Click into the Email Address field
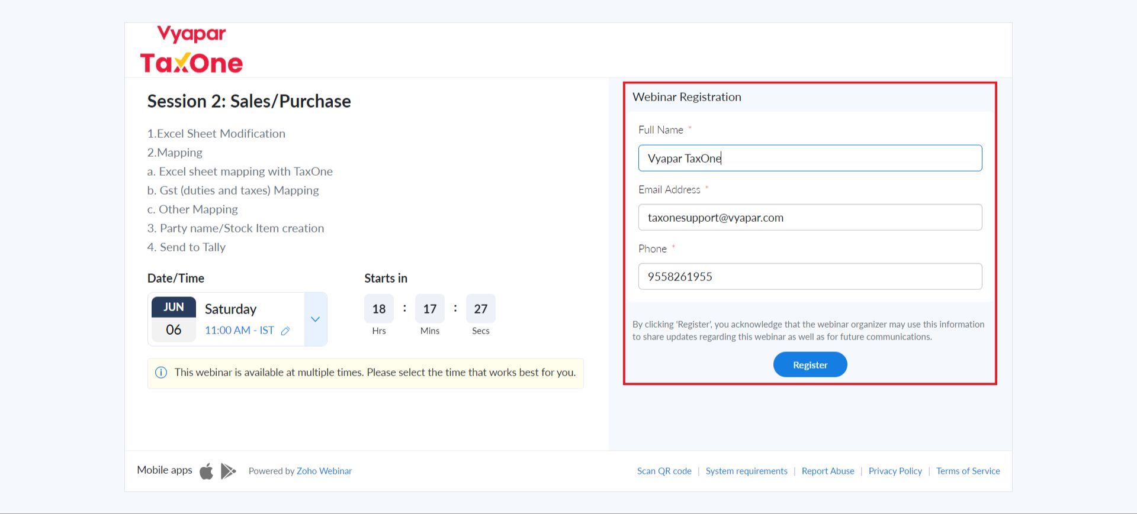Screen dimensions: 1137x514 point(810,217)
